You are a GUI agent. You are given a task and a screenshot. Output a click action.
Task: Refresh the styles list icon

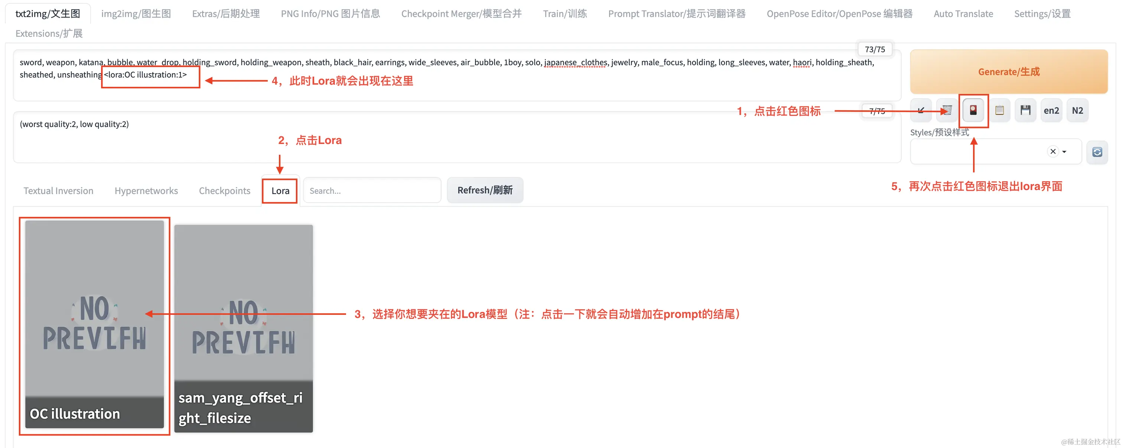pyautogui.click(x=1097, y=152)
